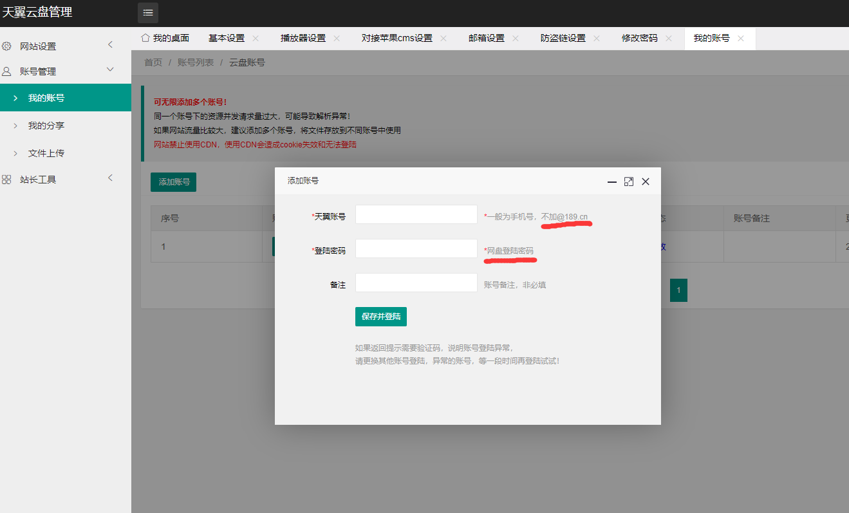Maximize the 添加账号 dialog
Screen dimensions: 849x513
(x=629, y=182)
